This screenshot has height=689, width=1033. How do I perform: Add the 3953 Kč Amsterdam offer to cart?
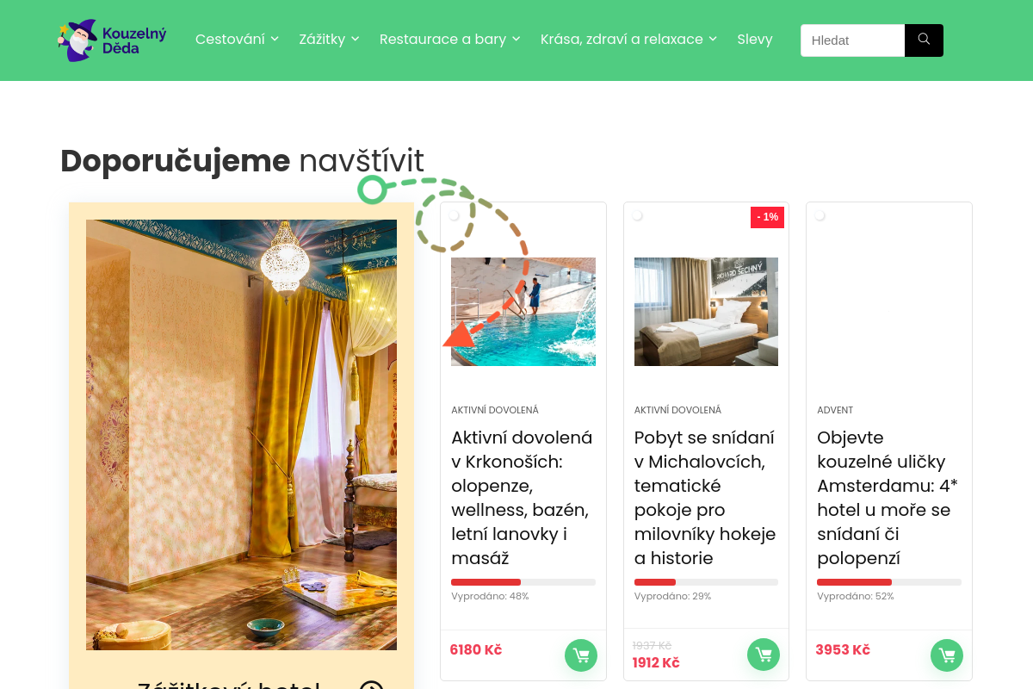947,655
